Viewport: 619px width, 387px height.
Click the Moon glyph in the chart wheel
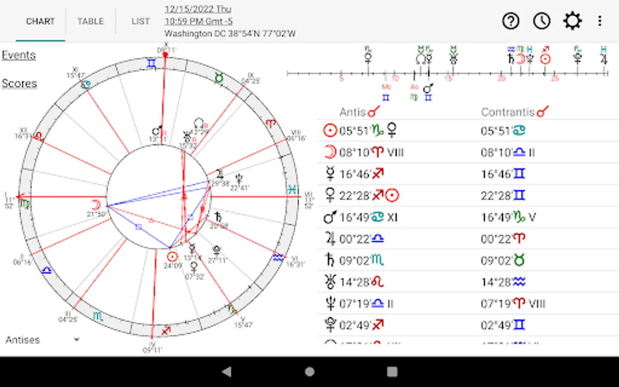(96, 204)
